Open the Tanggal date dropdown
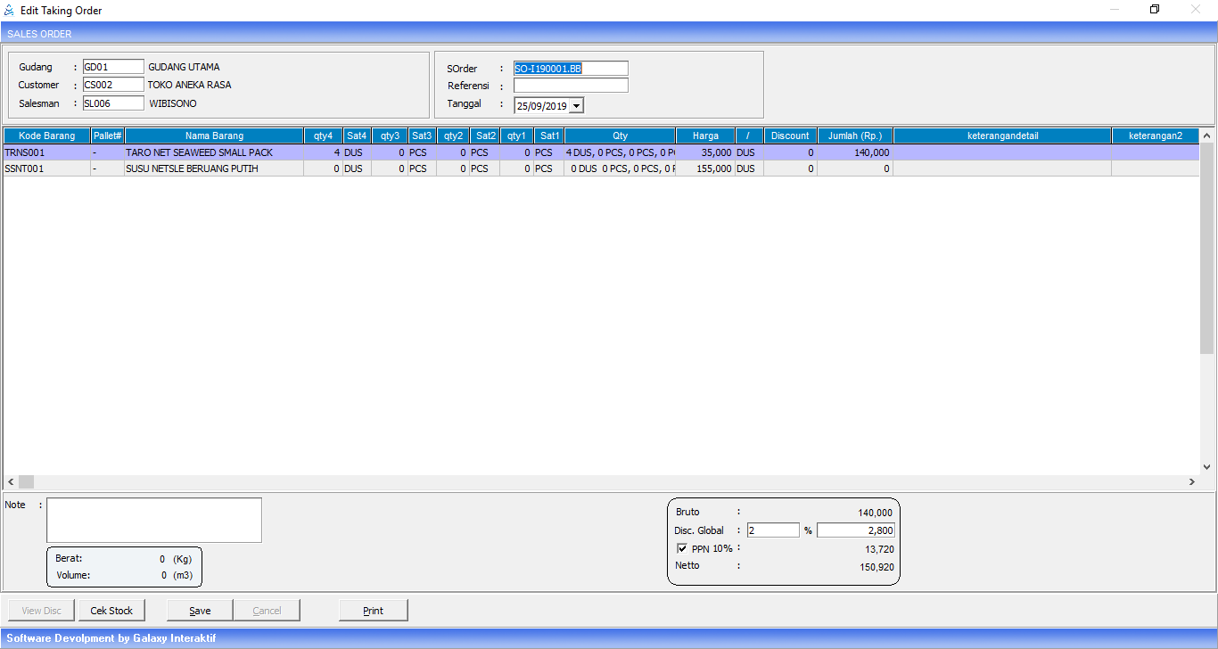 (x=575, y=106)
